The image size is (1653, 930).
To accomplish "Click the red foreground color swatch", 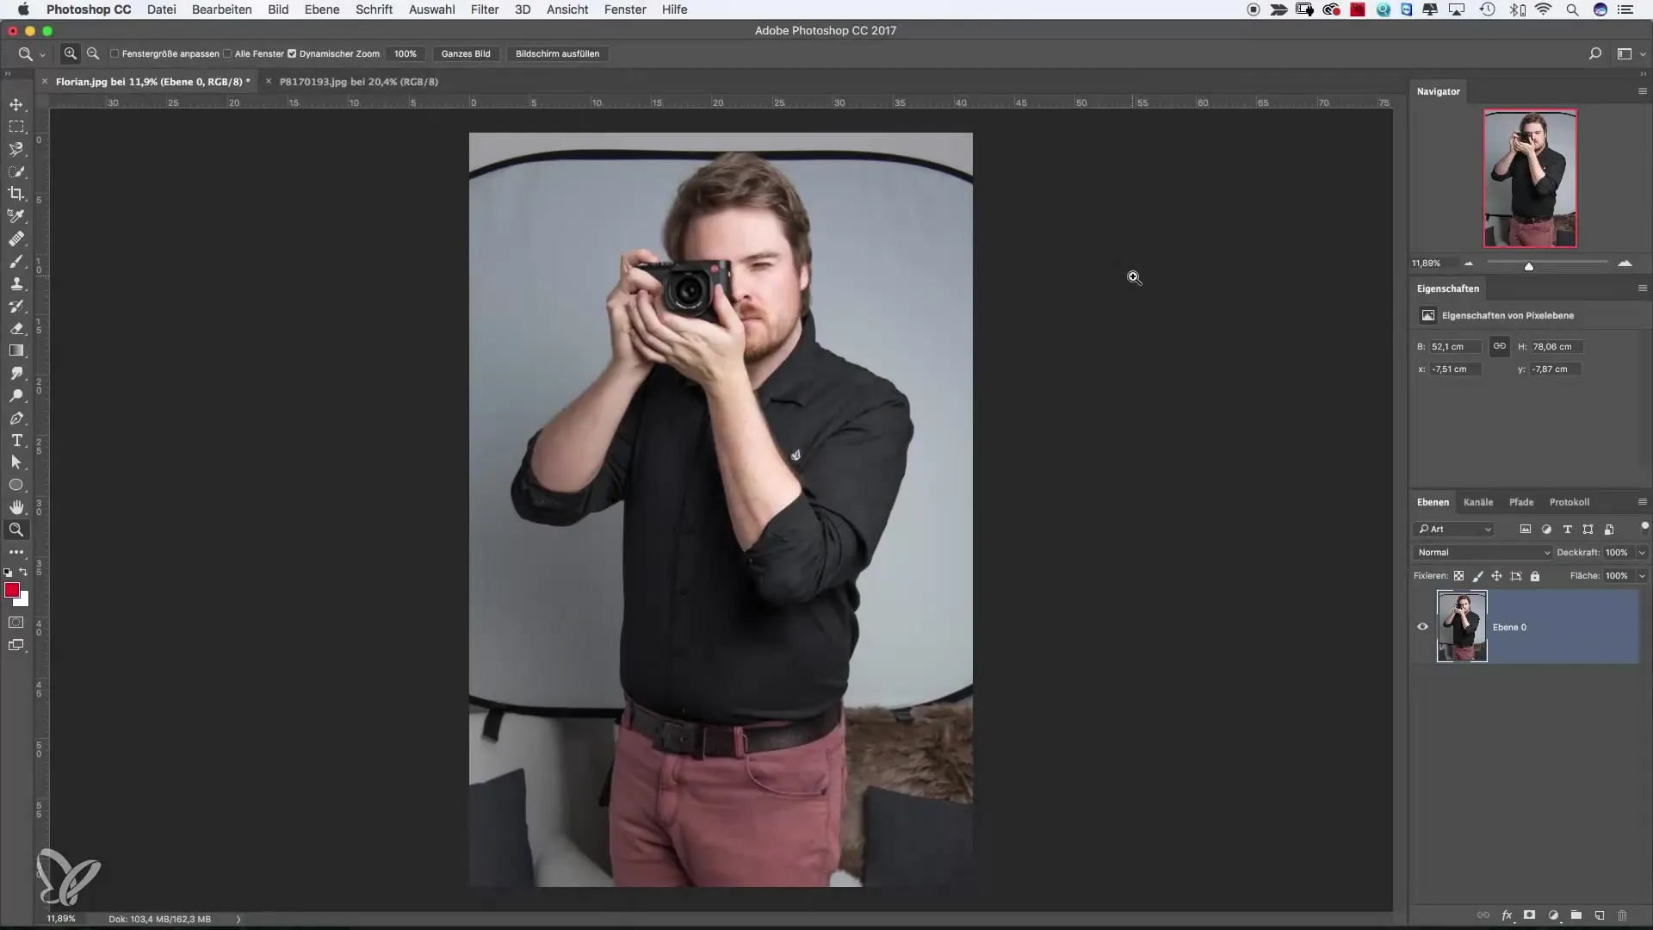I will click(x=12, y=590).
